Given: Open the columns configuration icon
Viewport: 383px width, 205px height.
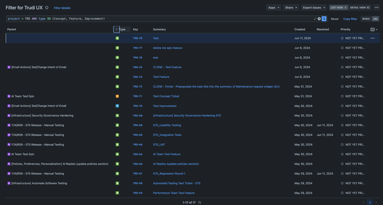Looking at the screenshot, I should 374,30.
